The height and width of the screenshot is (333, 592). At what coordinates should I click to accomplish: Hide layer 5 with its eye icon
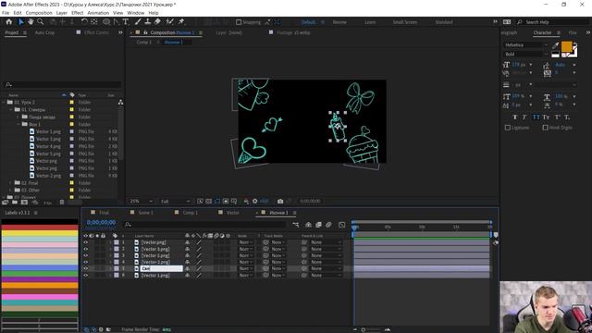(x=86, y=268)
